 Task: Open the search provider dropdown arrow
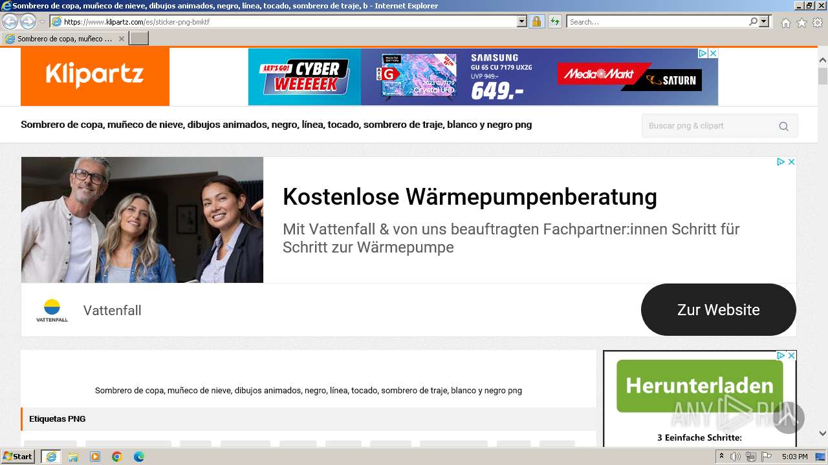[x=765, y=22]
